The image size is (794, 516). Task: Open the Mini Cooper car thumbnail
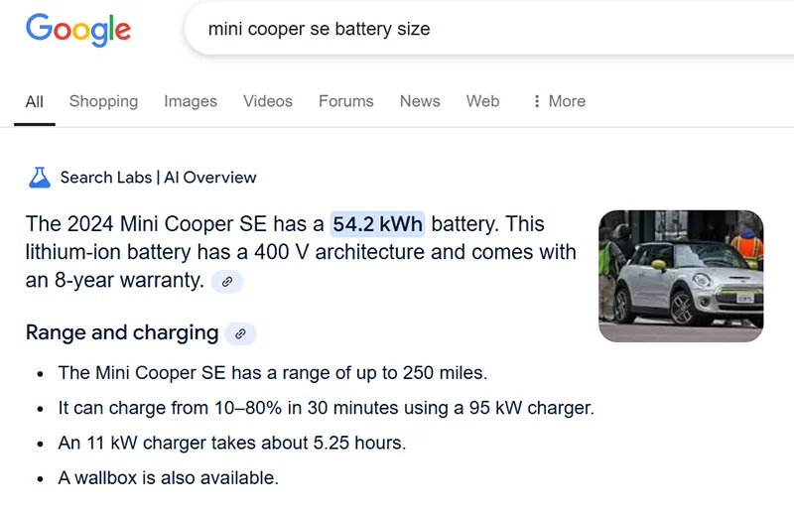coord(681,276)
